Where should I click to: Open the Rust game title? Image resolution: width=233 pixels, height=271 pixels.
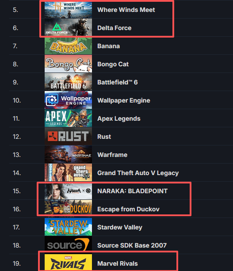(x=104, y=137)
